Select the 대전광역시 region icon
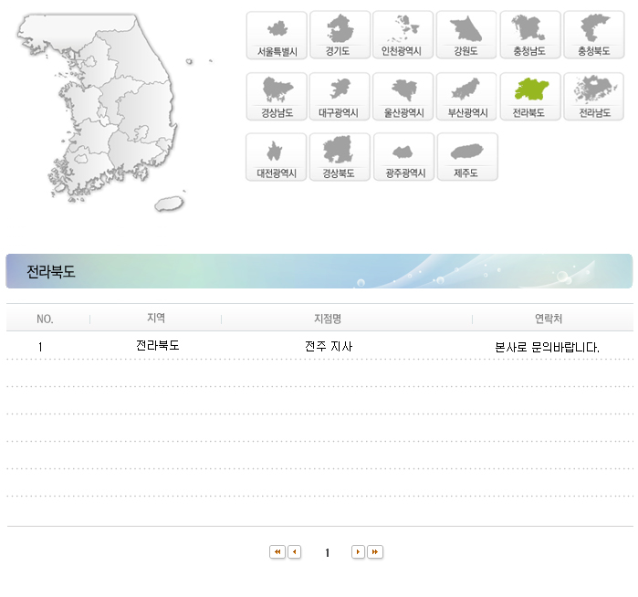The image size is (638, 597). (277, 157)
